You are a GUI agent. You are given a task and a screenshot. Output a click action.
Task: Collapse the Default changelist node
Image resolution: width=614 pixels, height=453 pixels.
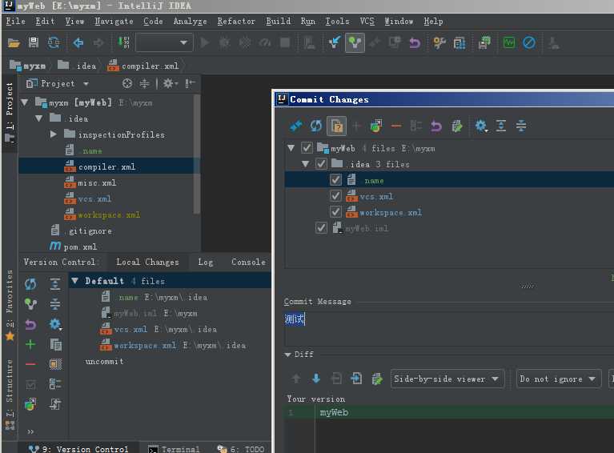tap(75, 281)
